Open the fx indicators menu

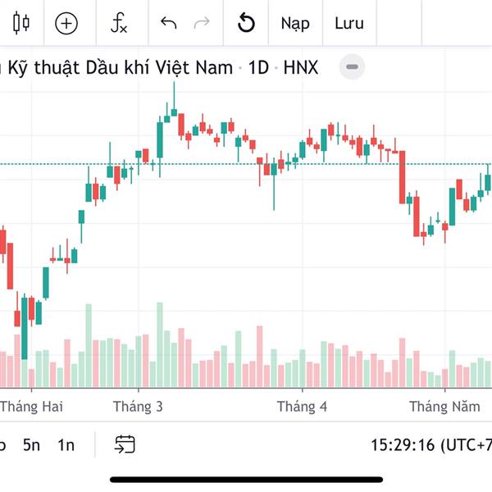[120, 23]
